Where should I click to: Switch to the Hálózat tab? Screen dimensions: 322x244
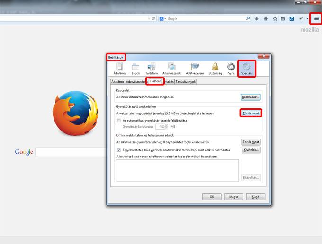coord(155,81)
